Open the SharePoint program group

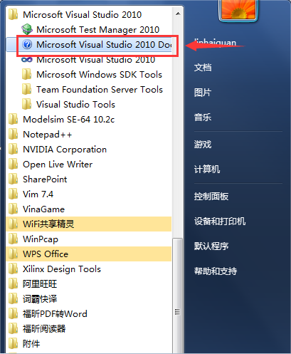[89, 179]
